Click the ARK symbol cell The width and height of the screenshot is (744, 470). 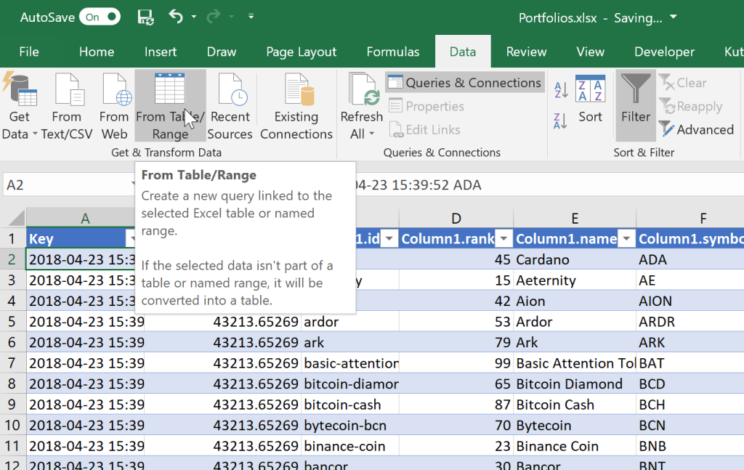pos(690,342)
